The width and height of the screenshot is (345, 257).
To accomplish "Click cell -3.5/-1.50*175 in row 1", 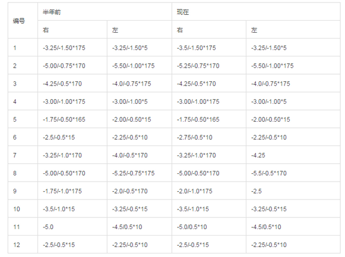I will pos(209,47).
